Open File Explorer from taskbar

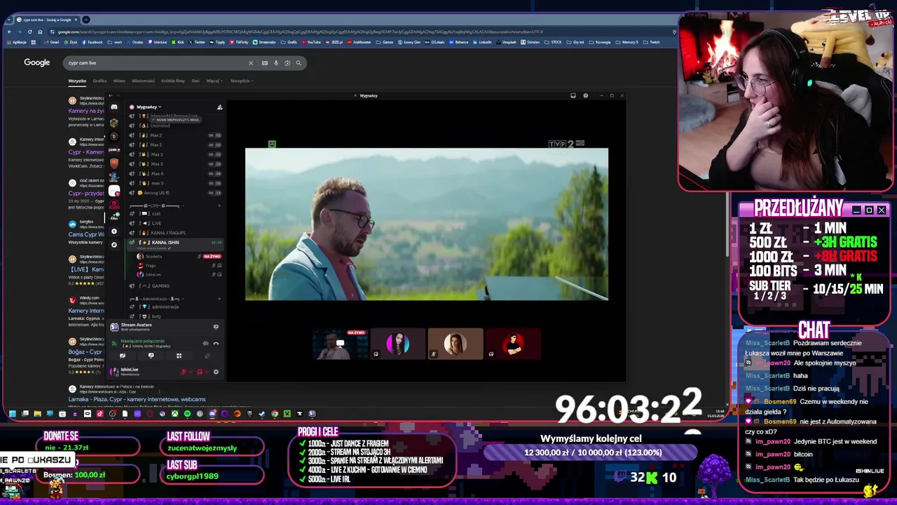[x=37, y=414]
